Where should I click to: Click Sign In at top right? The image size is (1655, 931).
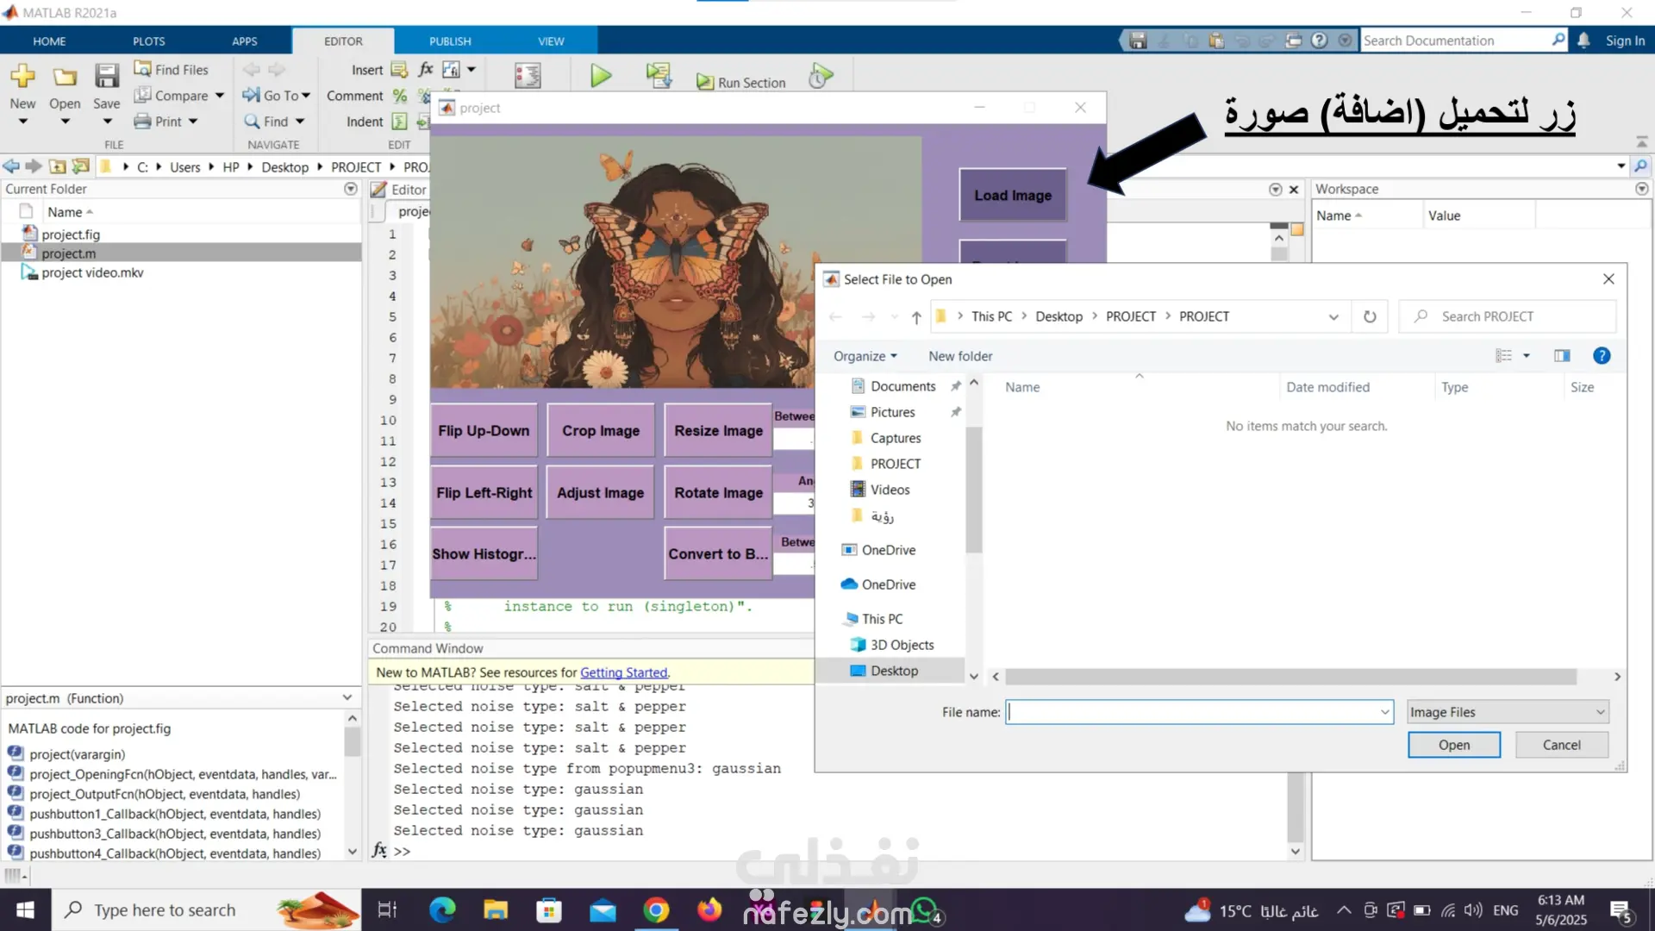tap(1625, 41)
